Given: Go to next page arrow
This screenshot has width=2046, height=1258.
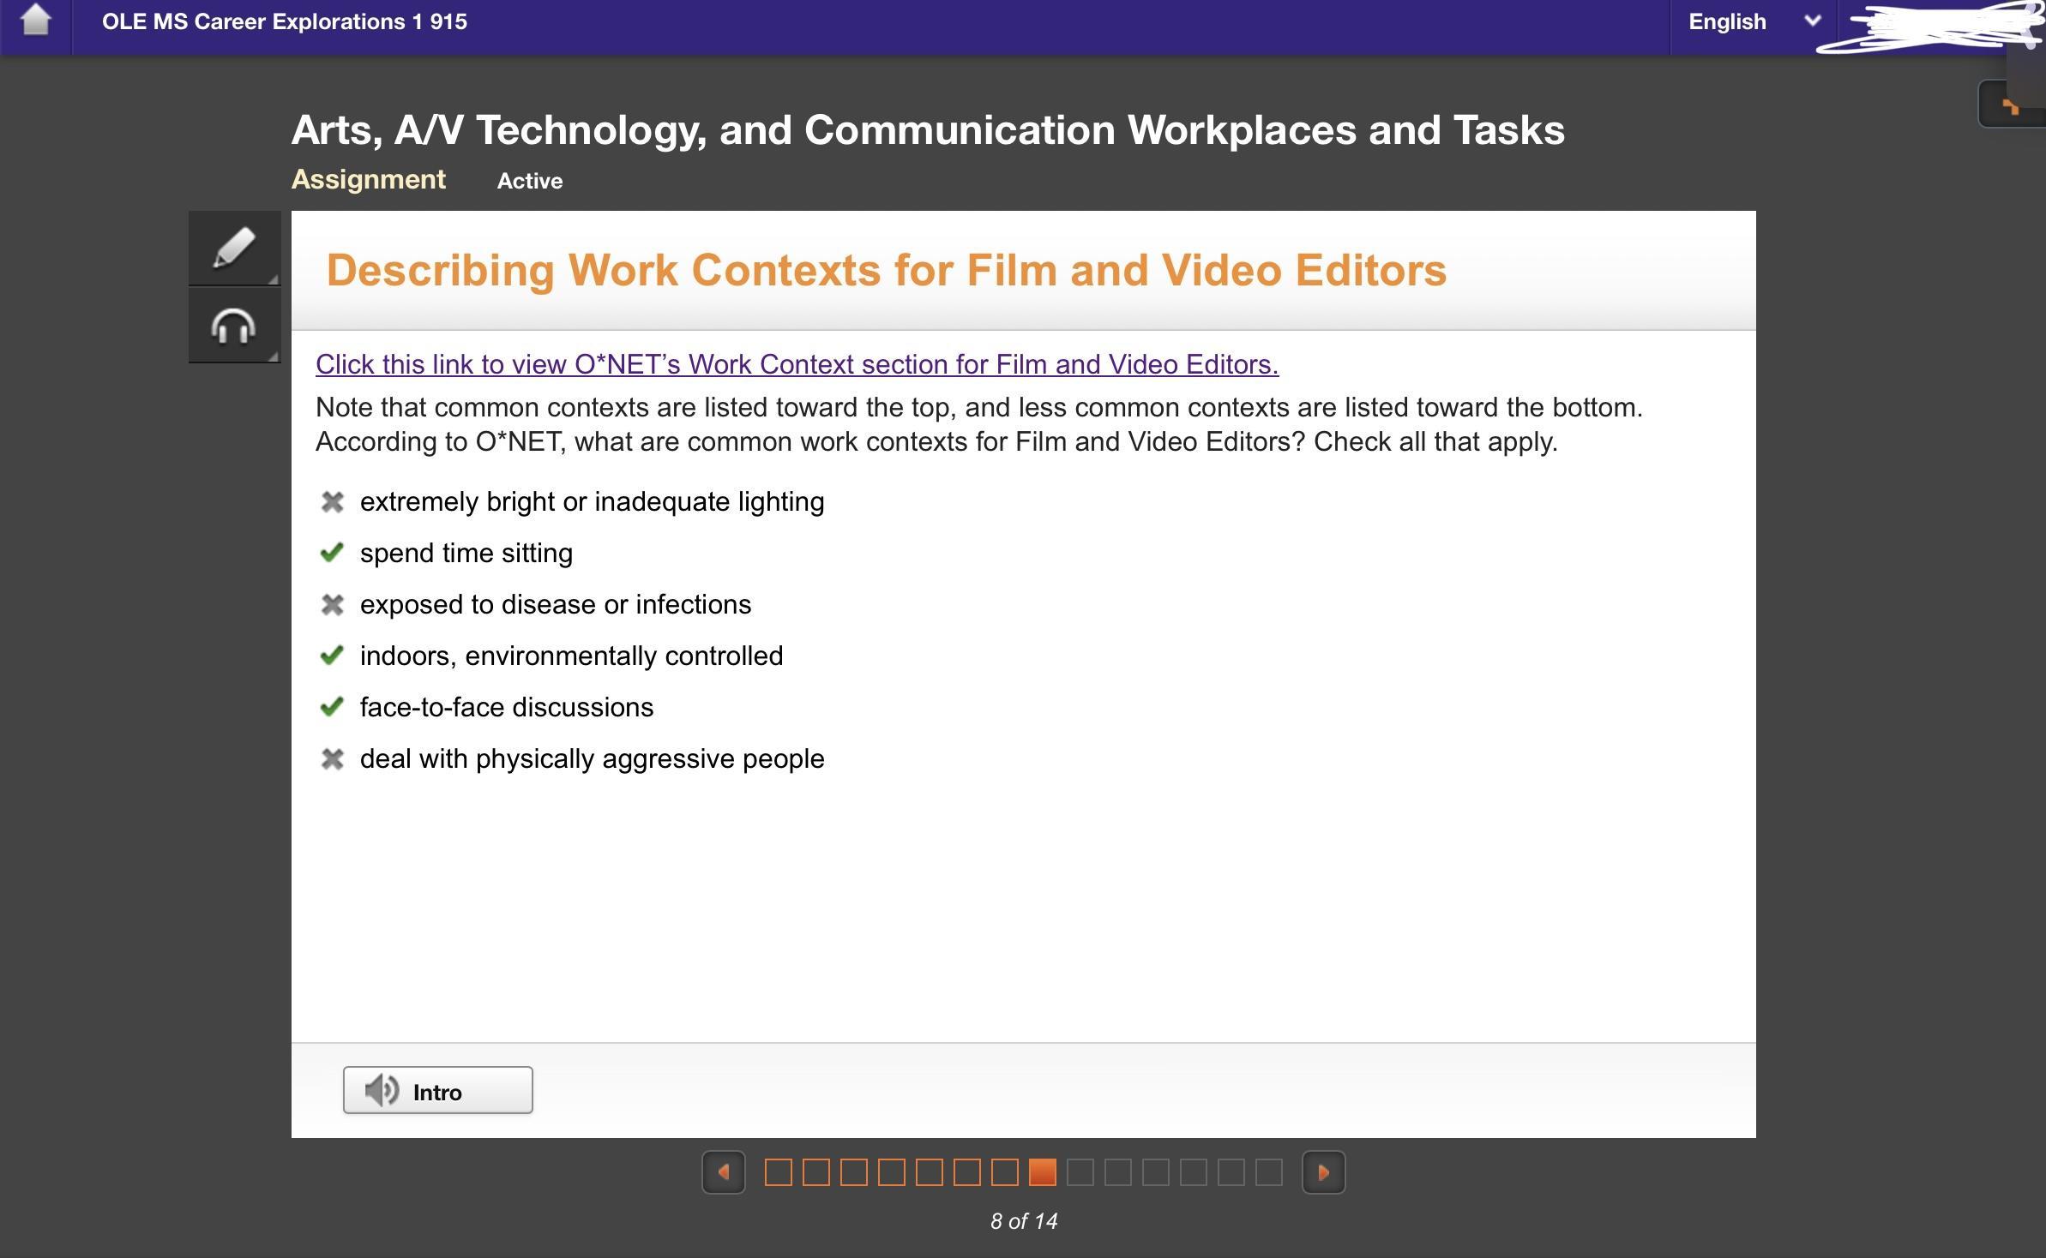Looking at the screenshot, I should click(1323, 1172).
